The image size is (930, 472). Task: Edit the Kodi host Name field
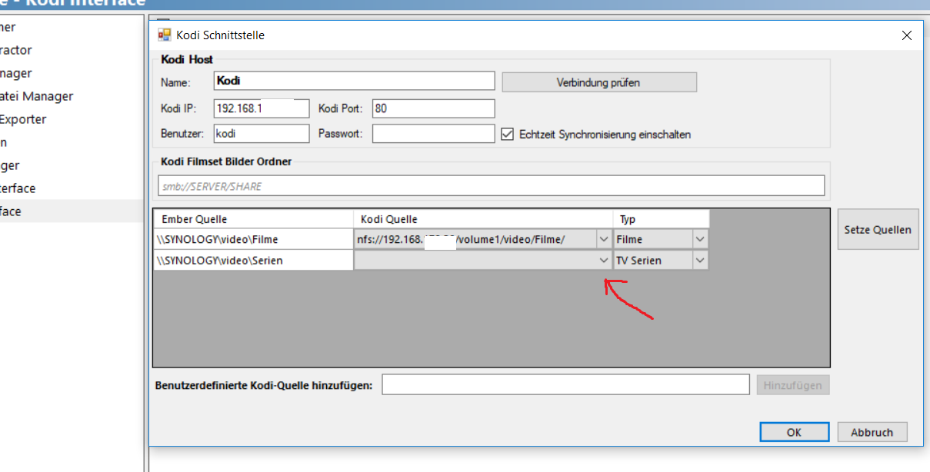tap(354, 81)
